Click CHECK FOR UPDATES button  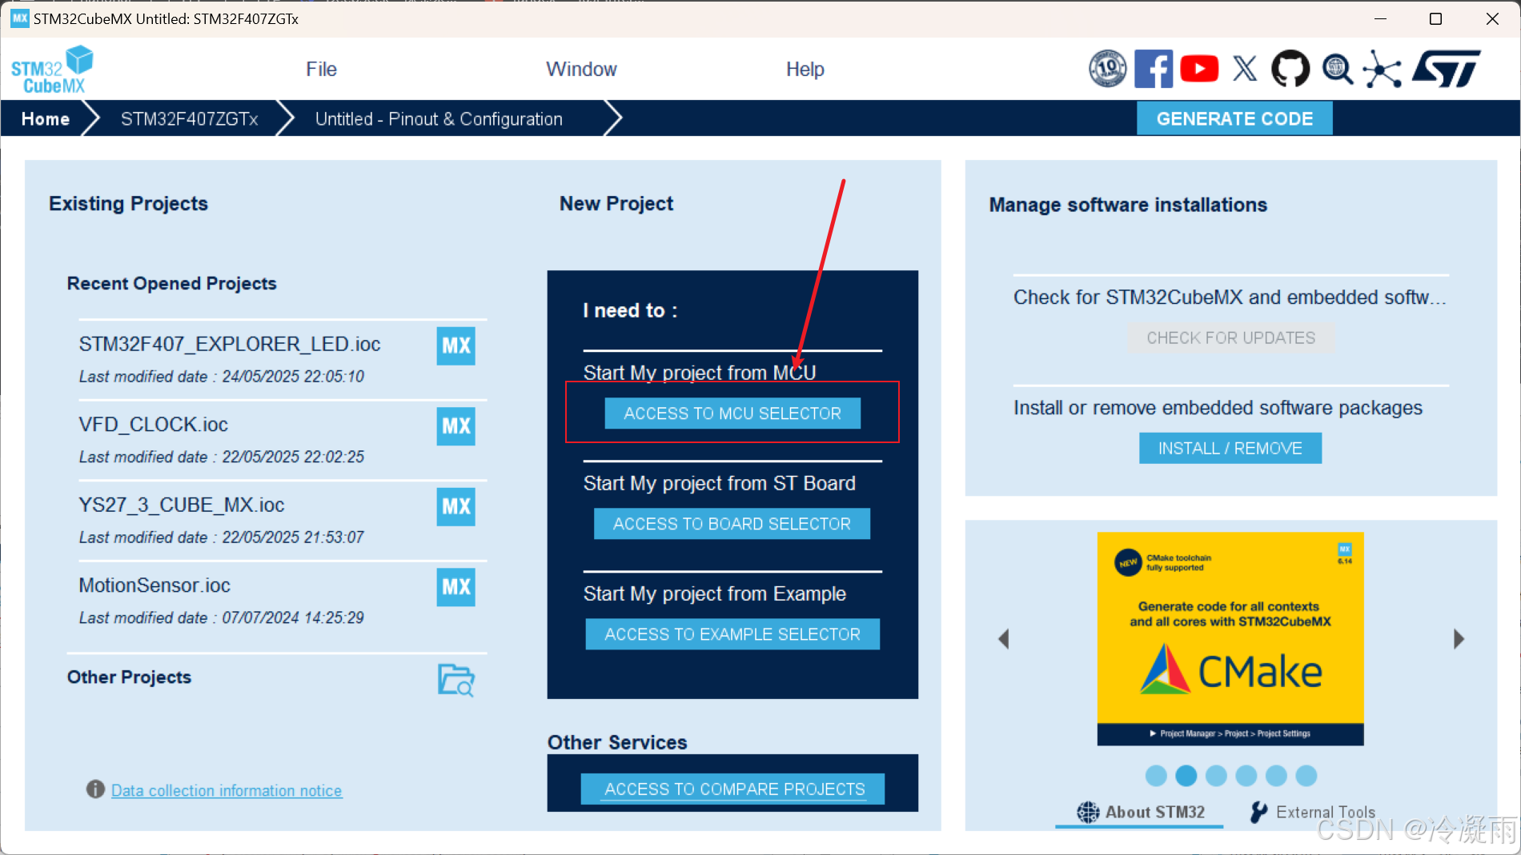(x=1230, y=338)
